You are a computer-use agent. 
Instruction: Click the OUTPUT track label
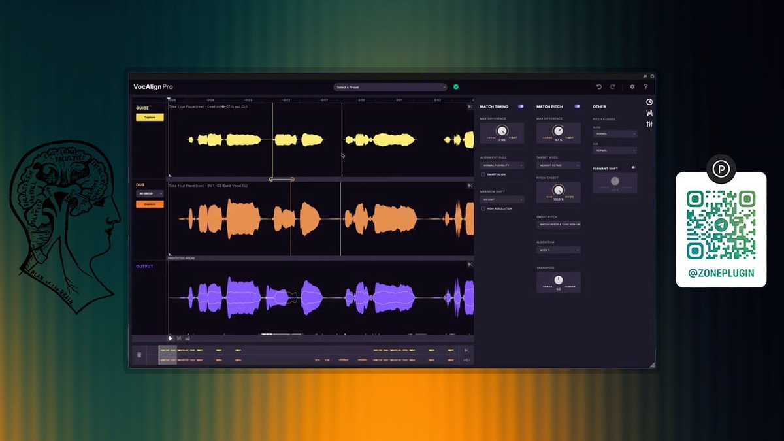pos(144,266)
